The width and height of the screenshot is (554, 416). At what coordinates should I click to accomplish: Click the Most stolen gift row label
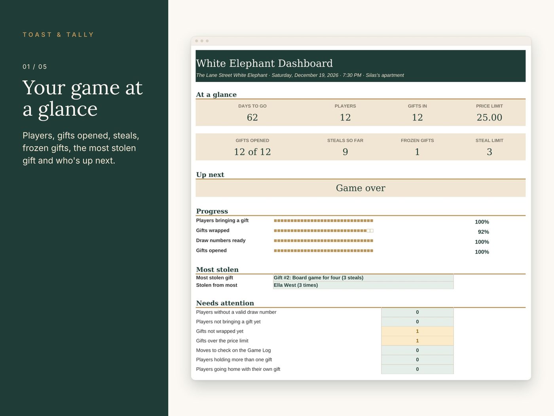click(214, 278)
